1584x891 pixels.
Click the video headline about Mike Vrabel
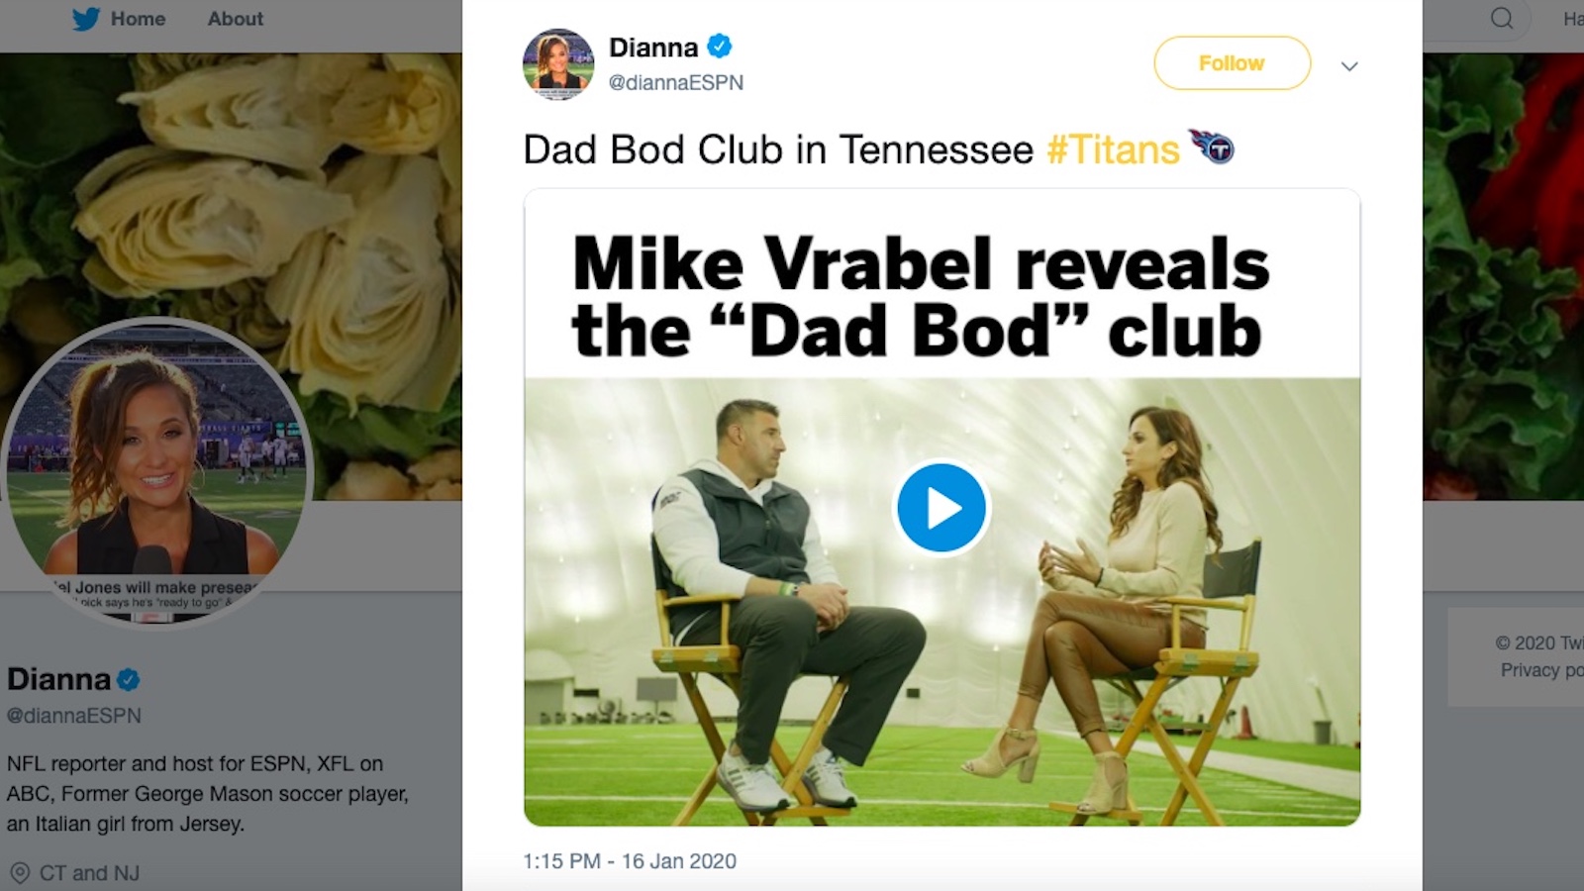[x=920, y=295]
